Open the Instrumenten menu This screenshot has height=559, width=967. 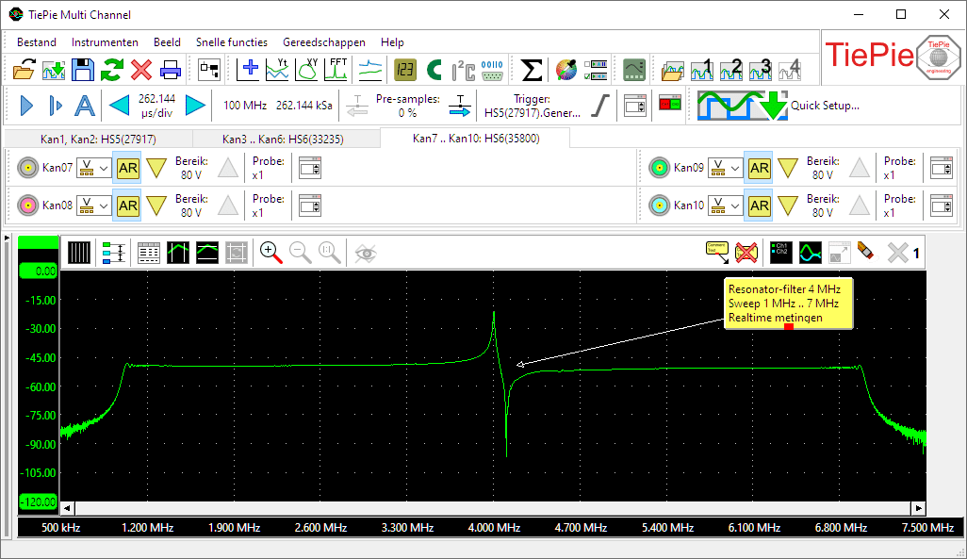pyautogui.click(x=105, y=41)
